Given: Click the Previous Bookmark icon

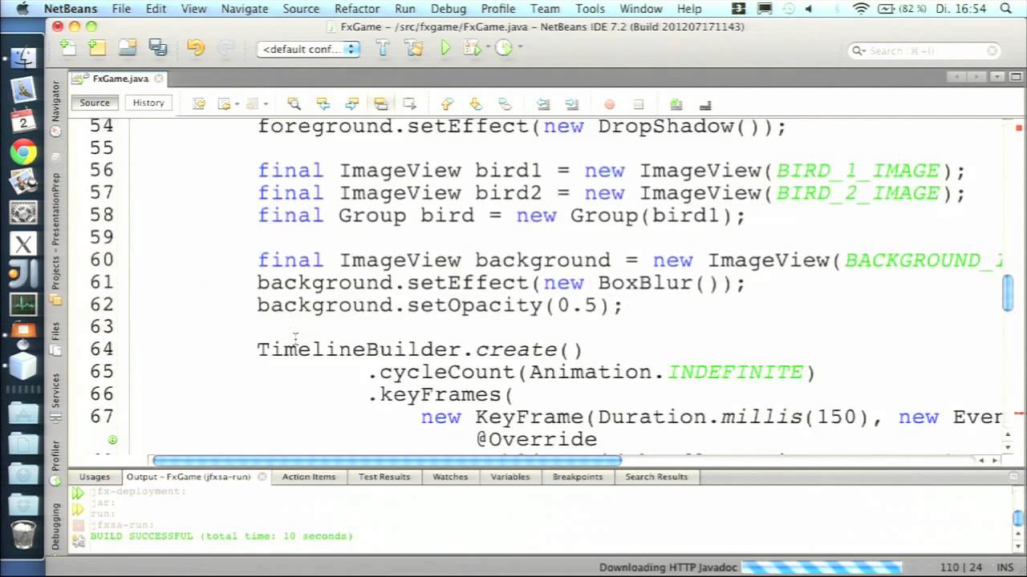Looking at the screenshot, I should 447,104.
